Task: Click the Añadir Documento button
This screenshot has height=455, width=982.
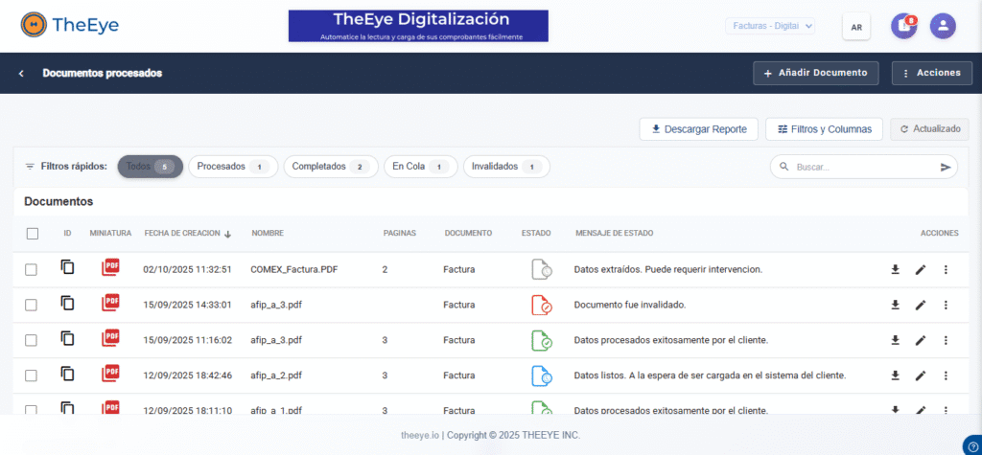Action: click(x=815, y=73)
